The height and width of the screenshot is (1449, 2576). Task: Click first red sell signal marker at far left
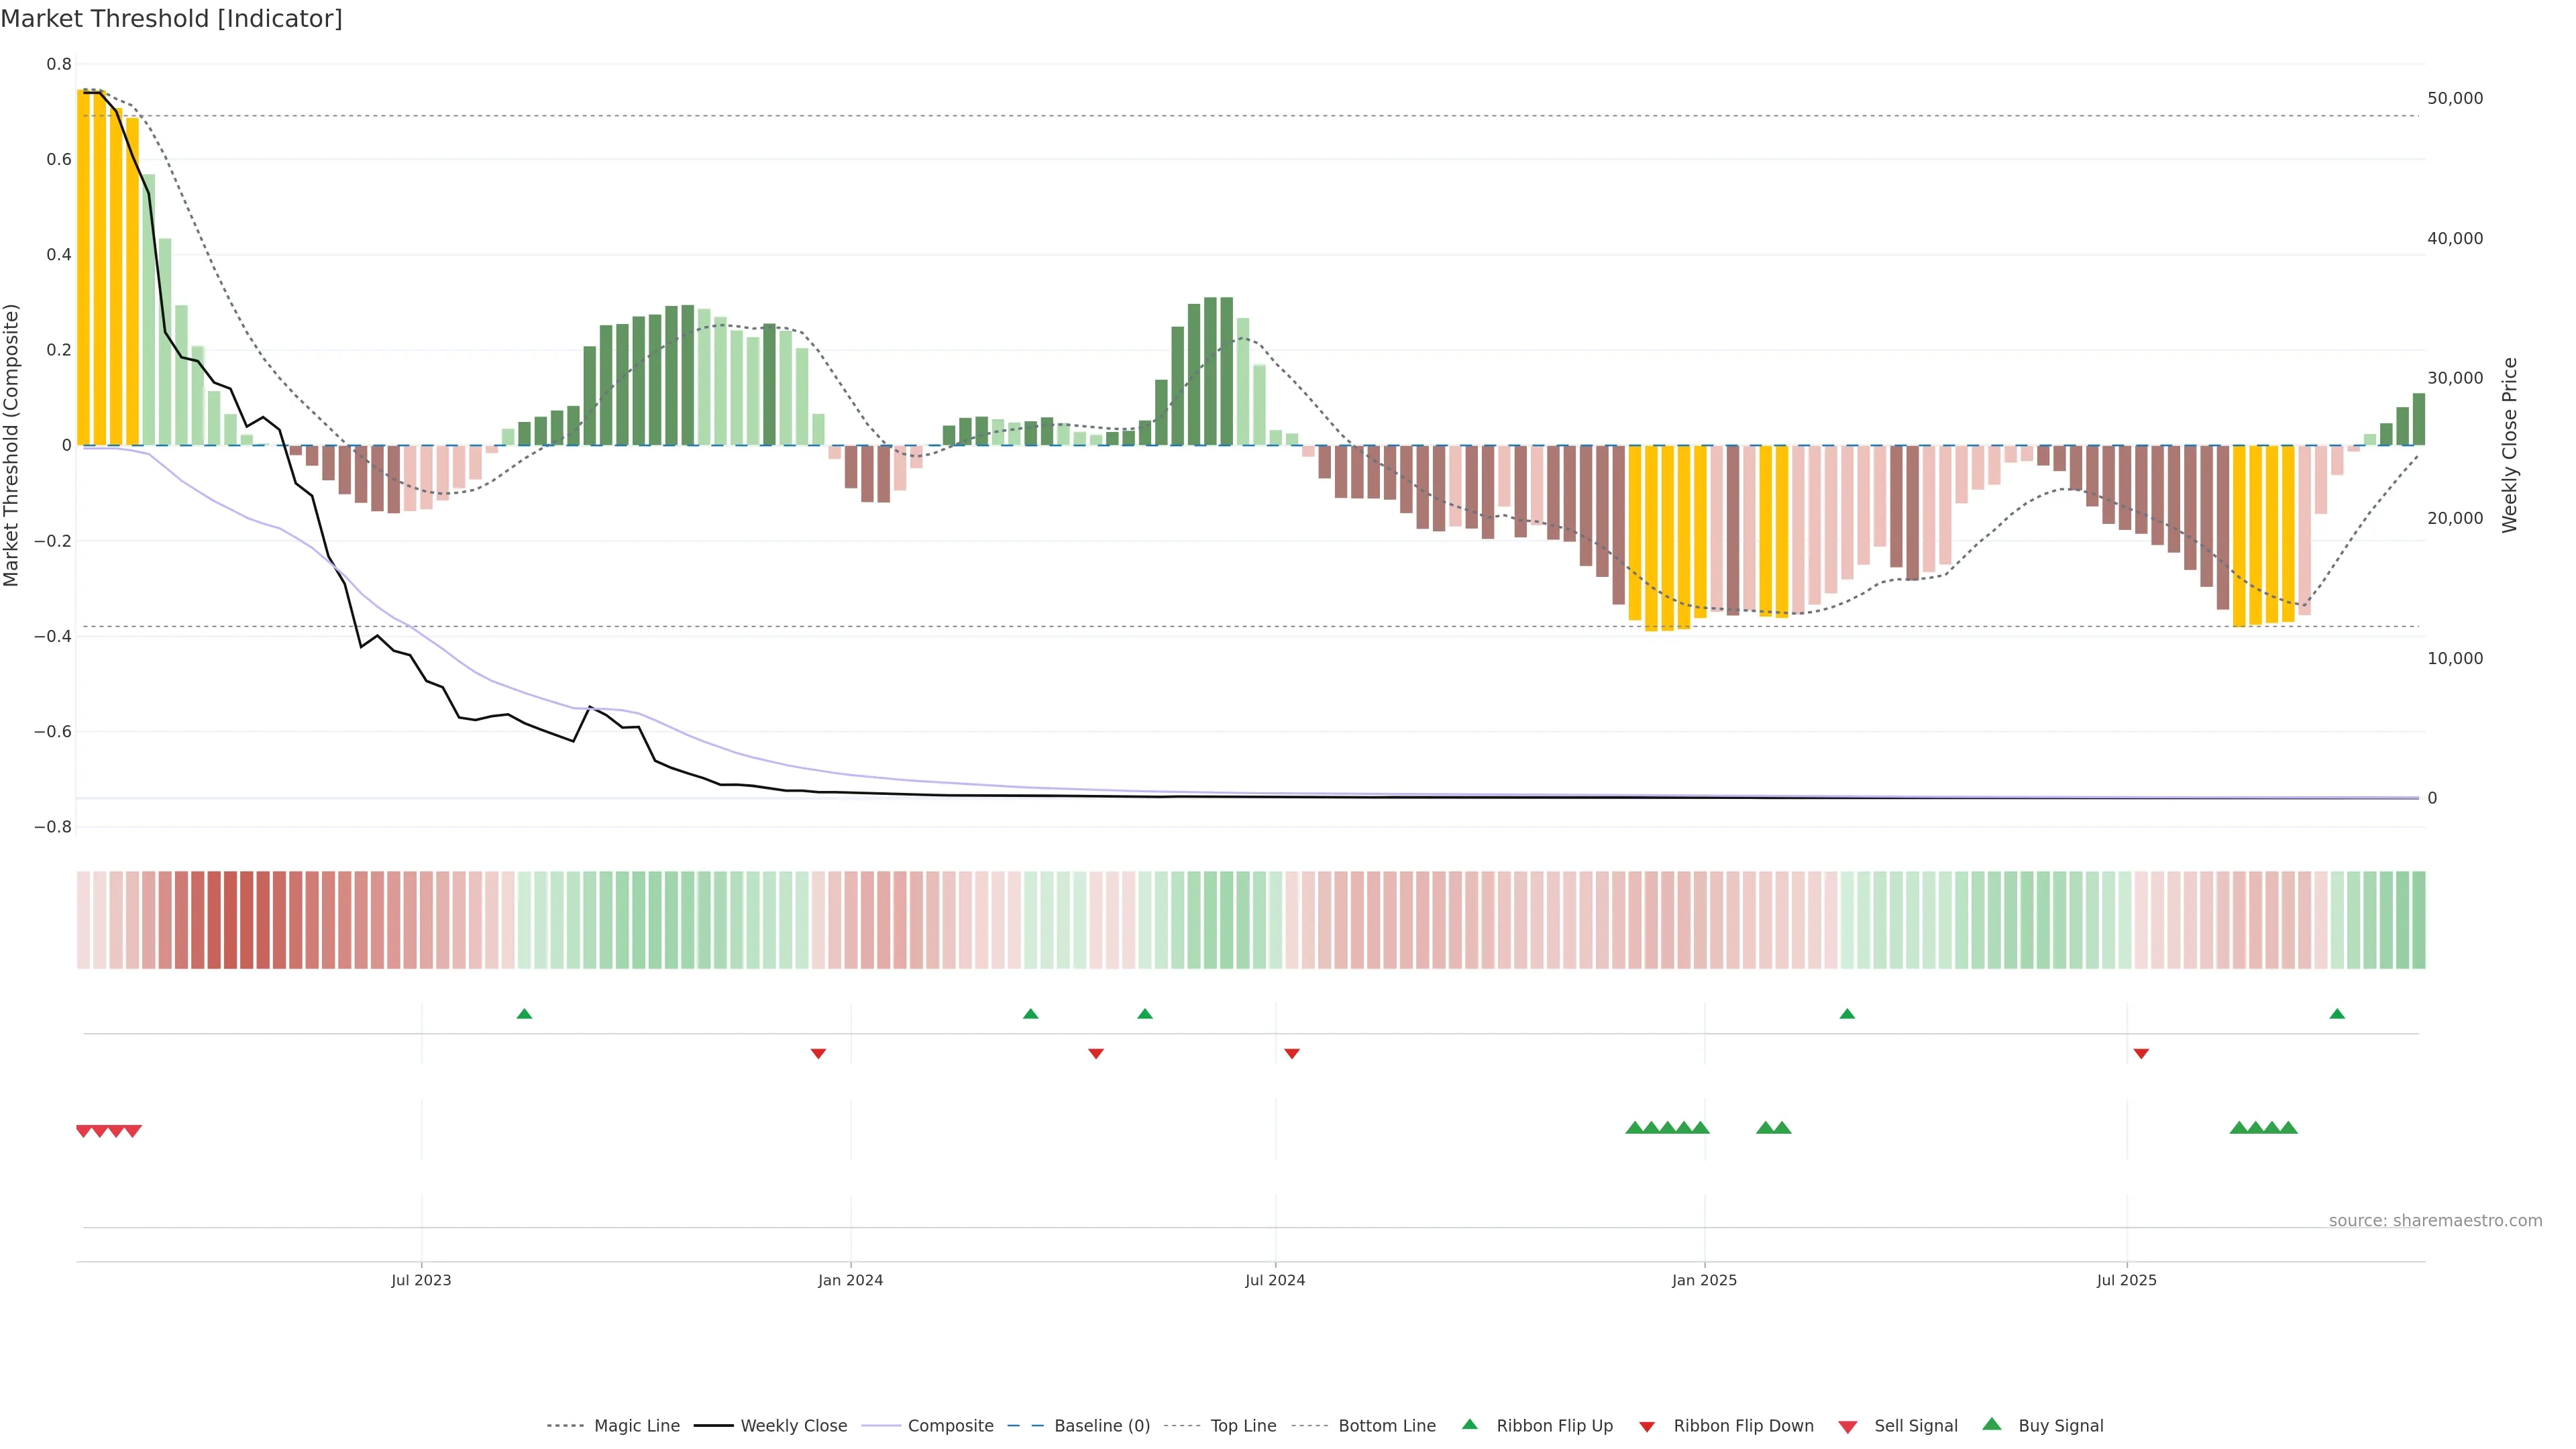tap(84, 1131)
